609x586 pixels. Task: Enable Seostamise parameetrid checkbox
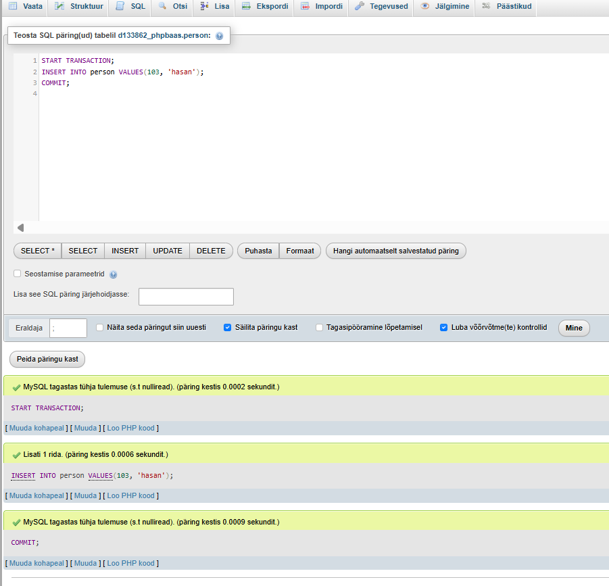(x=18, y=273)
